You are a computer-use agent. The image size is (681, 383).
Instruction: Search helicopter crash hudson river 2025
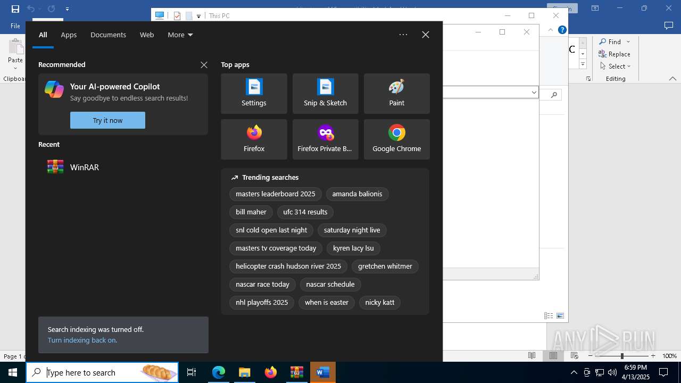pos(288,267)
